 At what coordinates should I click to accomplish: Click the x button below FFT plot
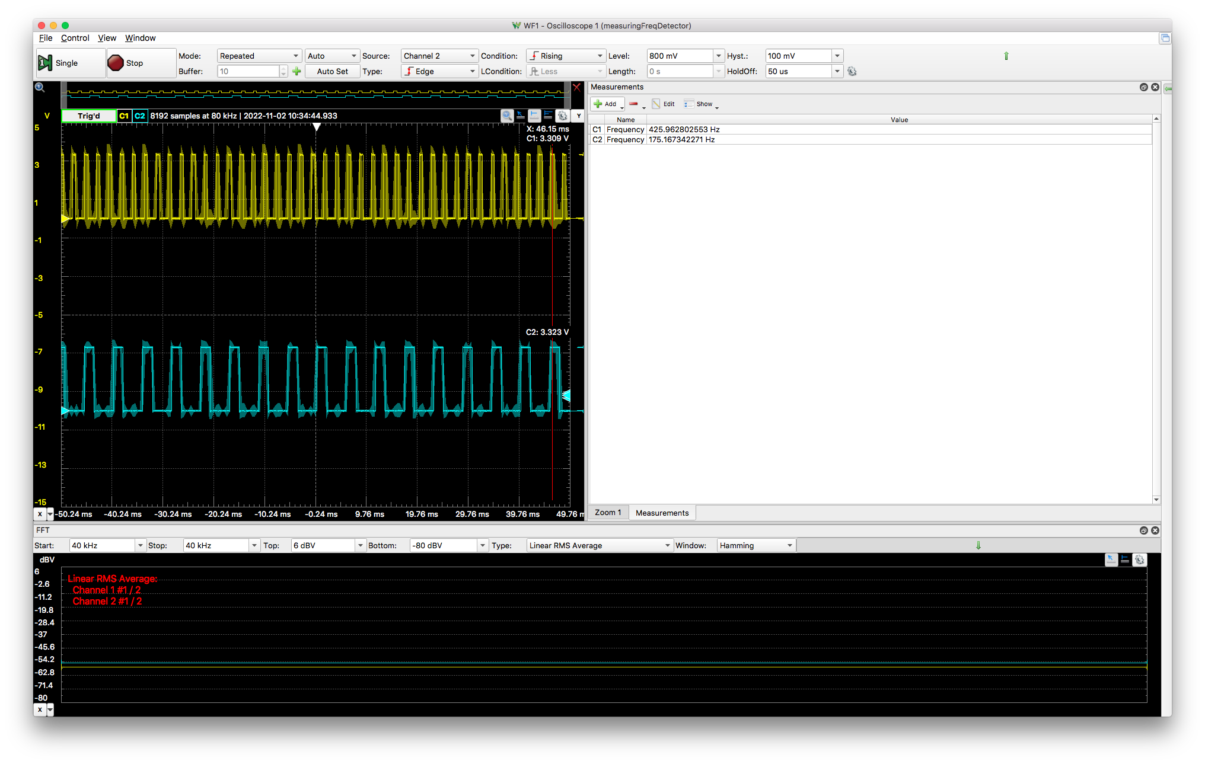click(40, 709)
